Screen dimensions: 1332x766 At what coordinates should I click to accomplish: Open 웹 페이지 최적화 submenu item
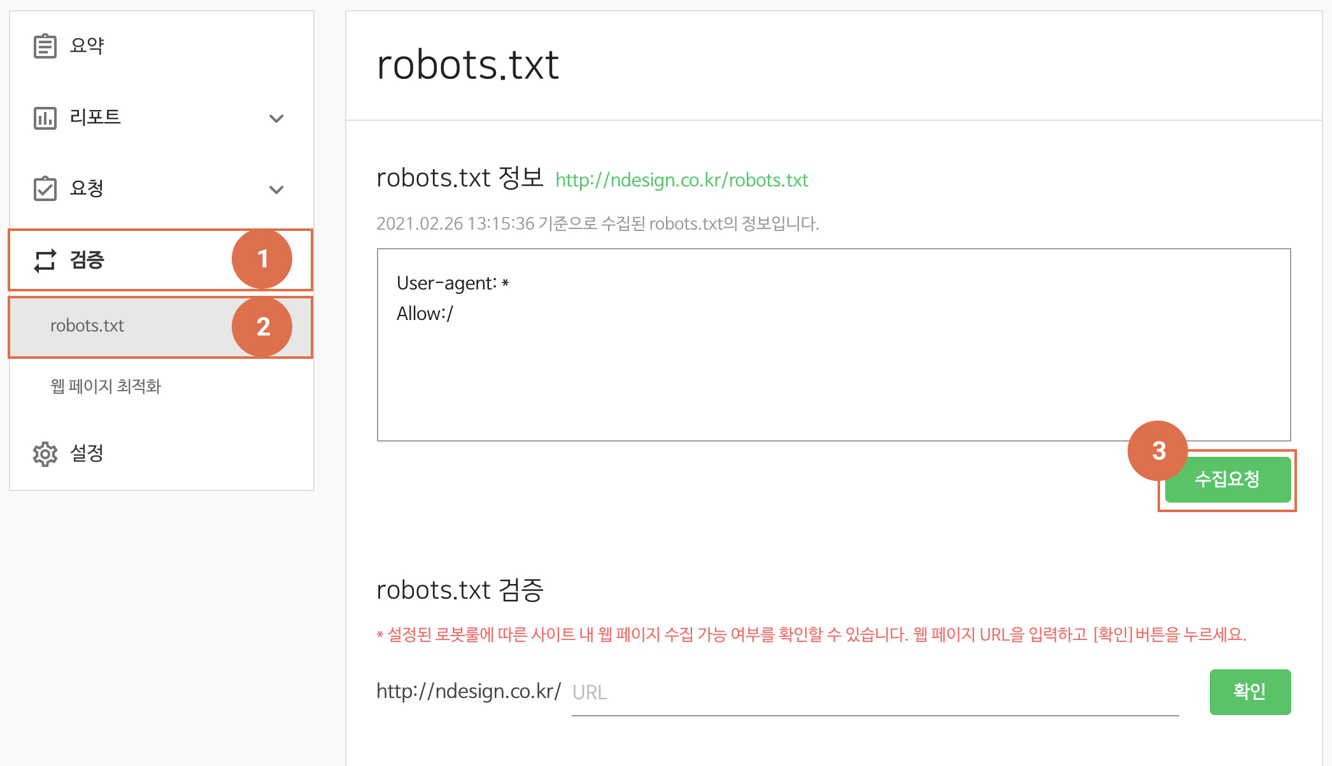(106, 386)
